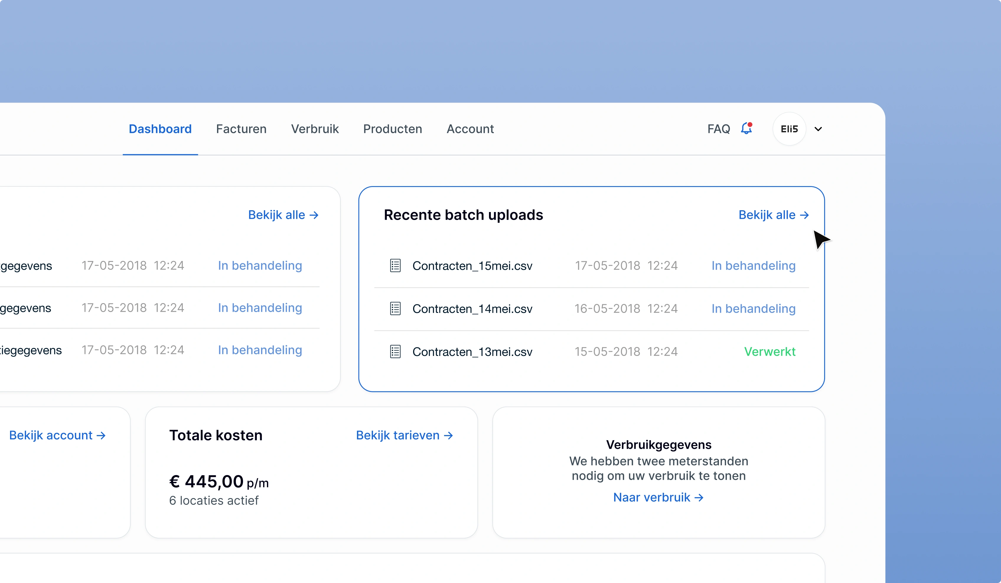The image size is (1001, 583).
Task: Select file name Contracten_15mei.csv
Action: point(472,266)
